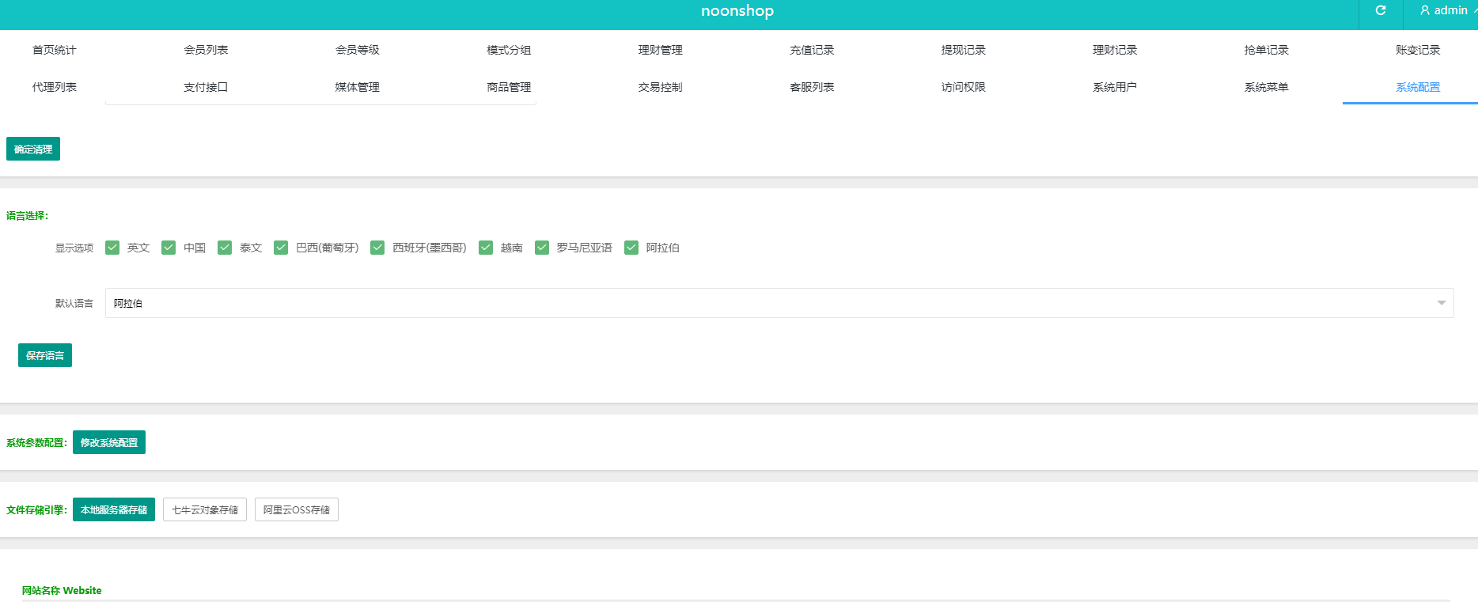Image resolution: width=1478 pixels, height=602 pixels.
Task: Uncheck the 英文 language checkbox
Action: click(x=112, y=248)
